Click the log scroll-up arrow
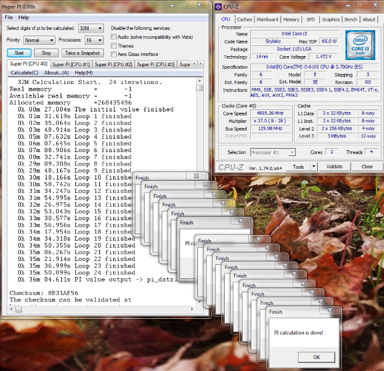384x371 pixels. point(199,81)
